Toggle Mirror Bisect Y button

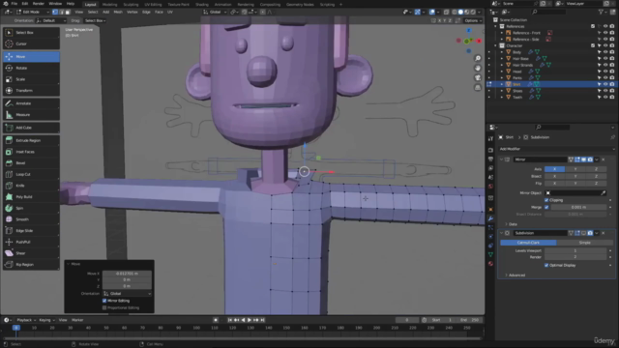point(575,176)
